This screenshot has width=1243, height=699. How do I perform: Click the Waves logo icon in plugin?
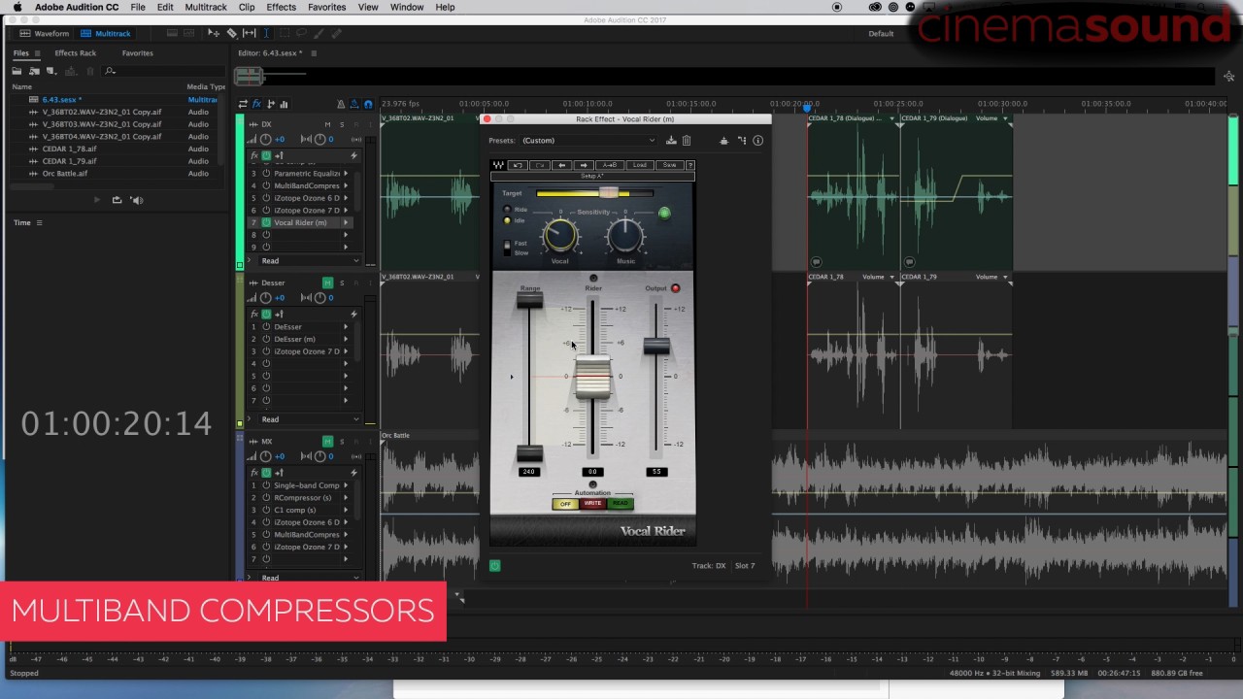pos(498,165)
